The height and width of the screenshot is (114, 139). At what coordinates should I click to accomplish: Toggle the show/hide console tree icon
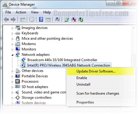23,20
